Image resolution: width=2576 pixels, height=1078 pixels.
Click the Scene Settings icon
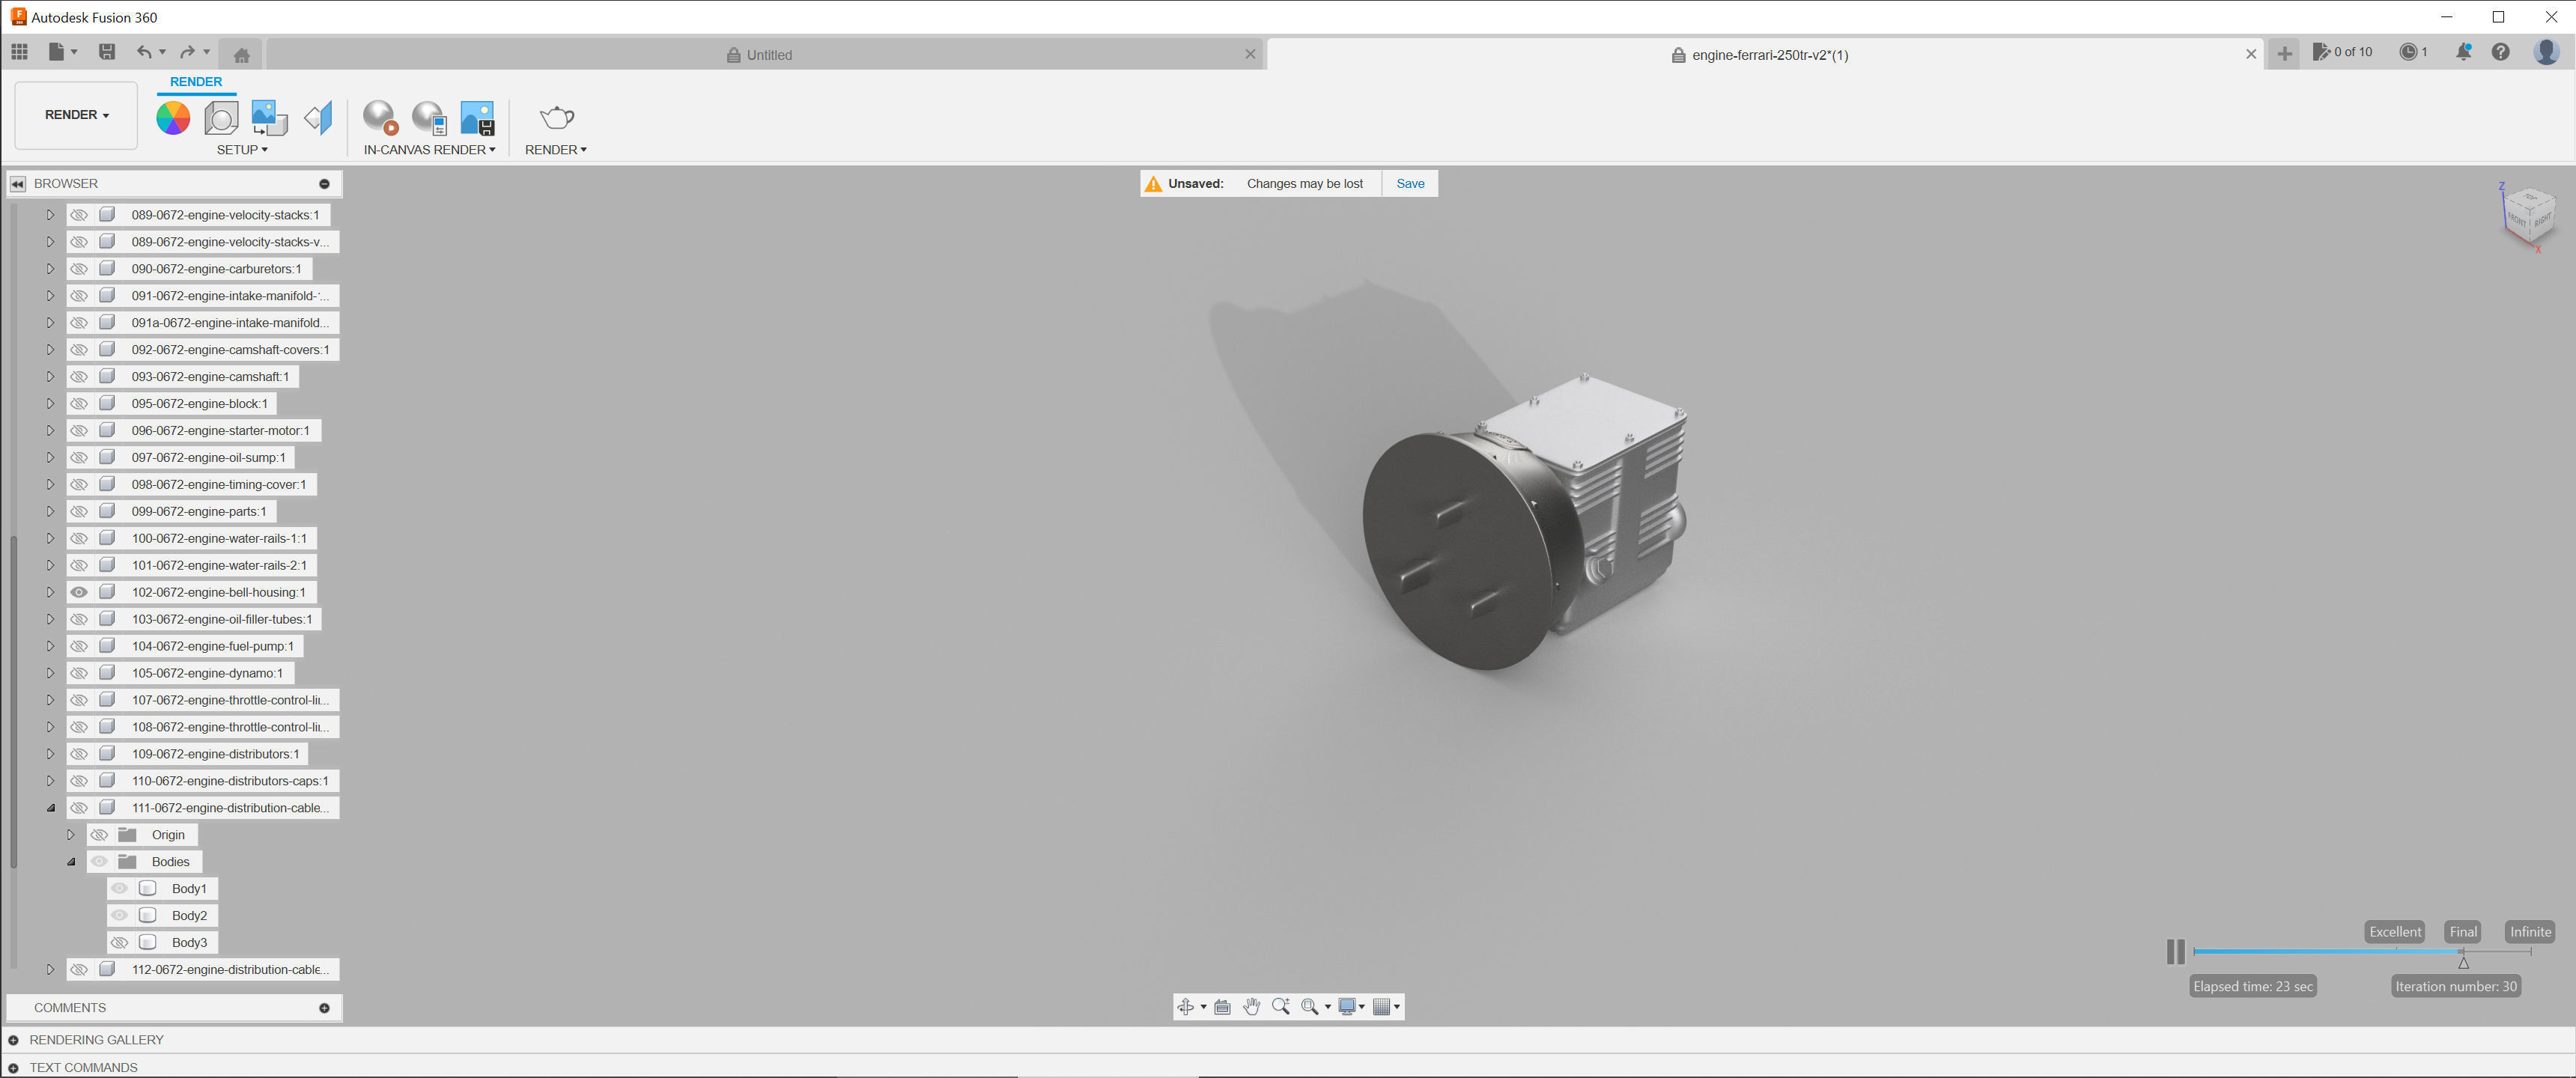pos(221,118)
